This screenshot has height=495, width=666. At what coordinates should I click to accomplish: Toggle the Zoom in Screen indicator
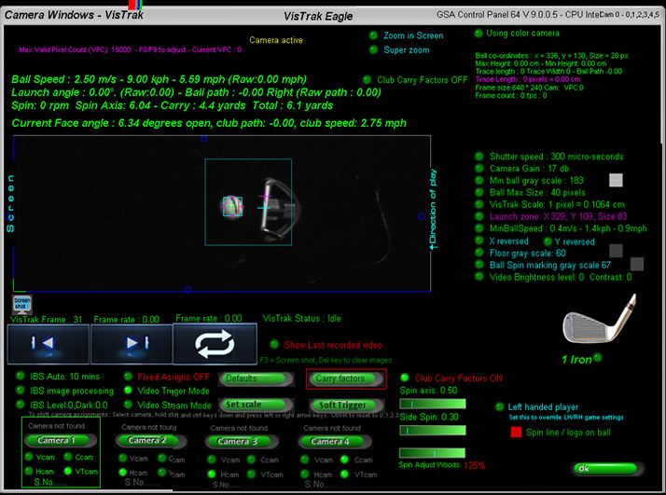pos(374,35)
